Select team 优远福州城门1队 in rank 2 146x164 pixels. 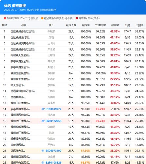click(x=20, y=37)
